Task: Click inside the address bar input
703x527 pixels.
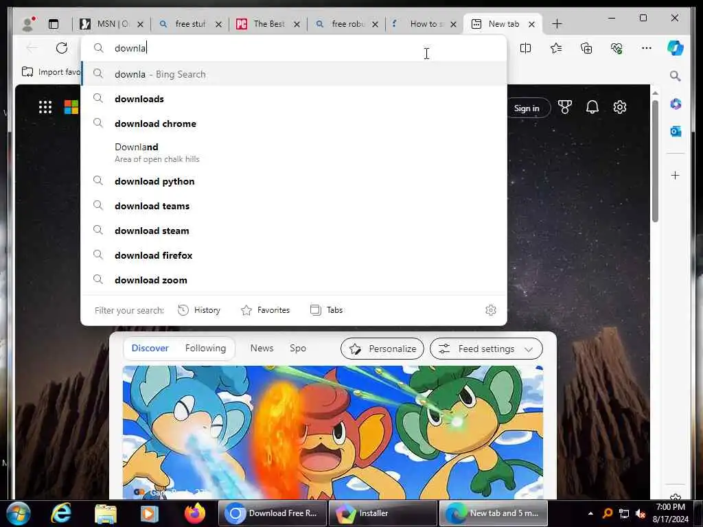Action: click(294, 48)
